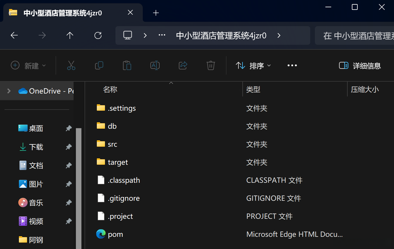Image resolution: width=394 pixels, height=249 pixels.
Task: Click the Microsoft Edge HTML Document type cell
Action: 295,234
